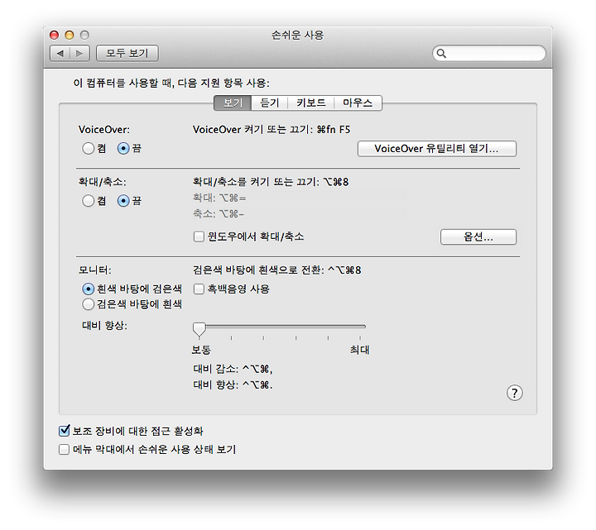
Task: Click the forward navigation arrow
Action: [x=79, y=54]
